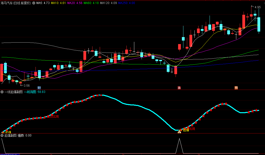Click the 点出现 red star signal label
The height and width of the screenshot is (155, 265).
tap(54, 116)
